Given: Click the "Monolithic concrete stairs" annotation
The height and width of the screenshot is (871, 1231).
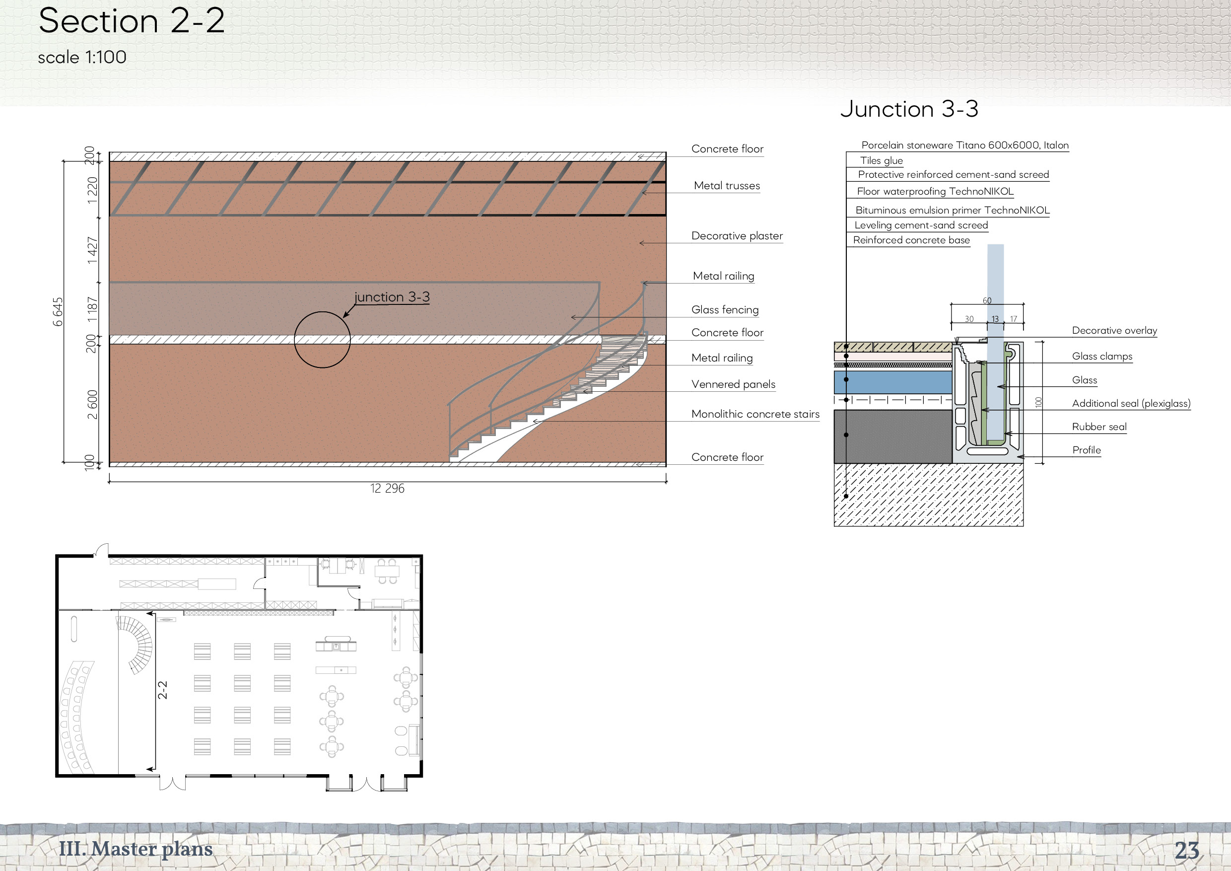Looking at the screenshot, I should [x=755, y=414].
